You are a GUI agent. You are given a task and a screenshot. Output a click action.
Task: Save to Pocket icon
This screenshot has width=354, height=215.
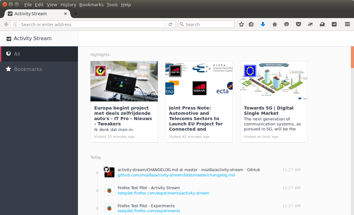[298, 24]
